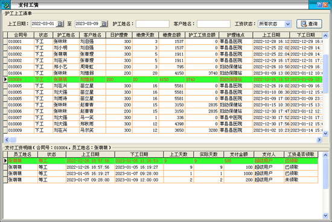Sort by 合同号 column header

coord(21,35)
